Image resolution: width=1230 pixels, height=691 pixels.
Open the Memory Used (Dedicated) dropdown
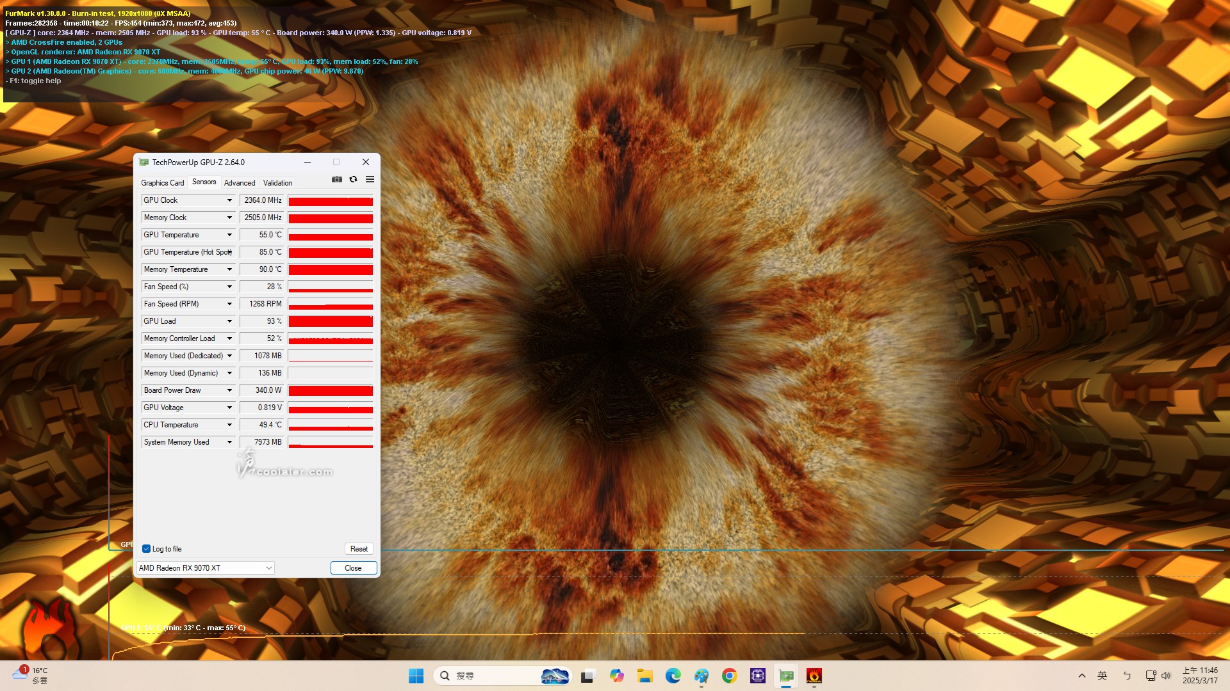(229, 356)
